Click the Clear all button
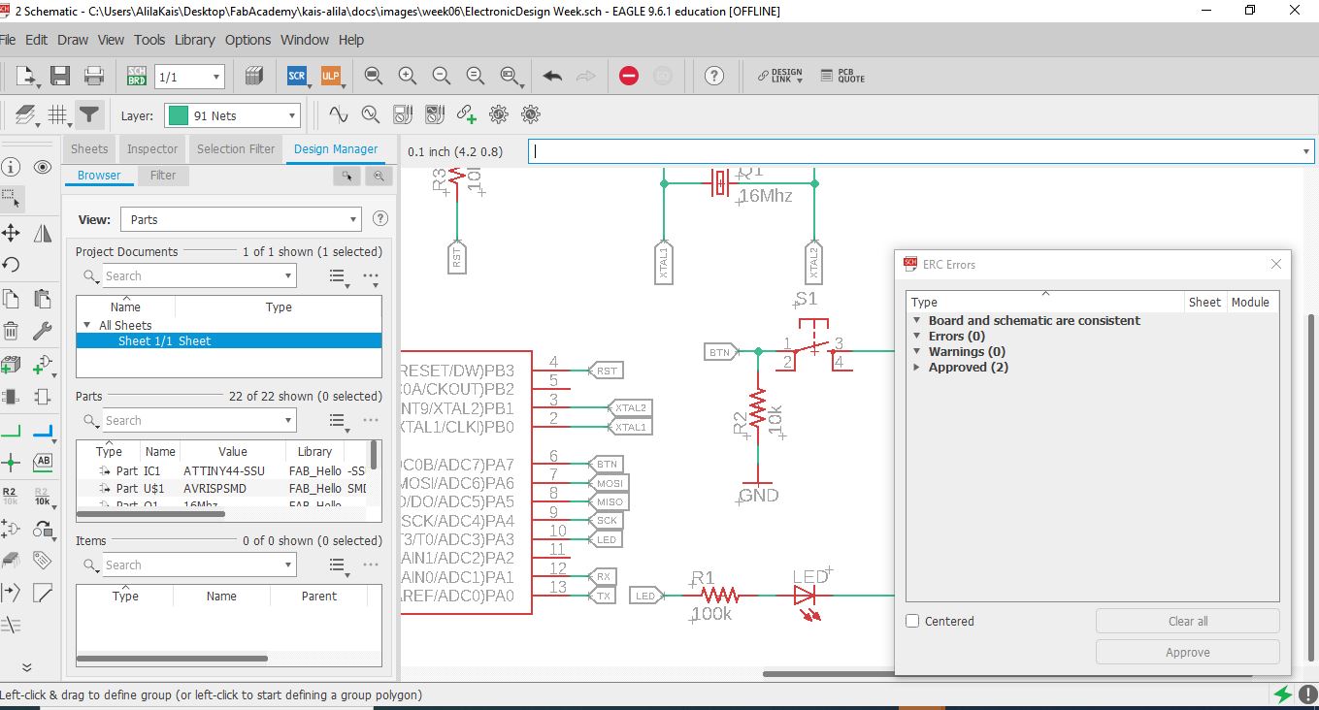Screen dimensions: 1319x710 point(1187,621)
